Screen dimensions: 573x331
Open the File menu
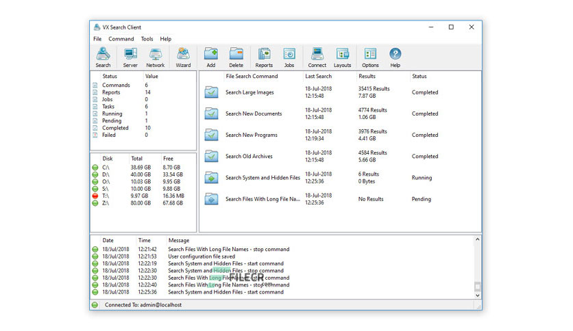[97, 39]
